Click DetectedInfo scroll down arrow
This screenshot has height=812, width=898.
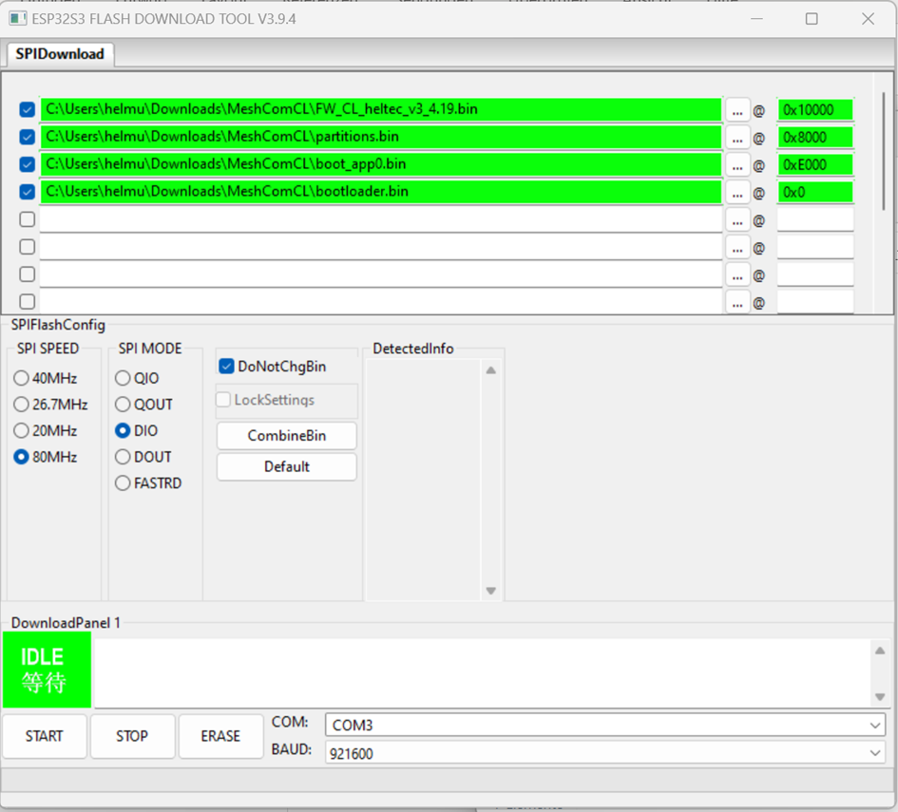tap(490, 591)
